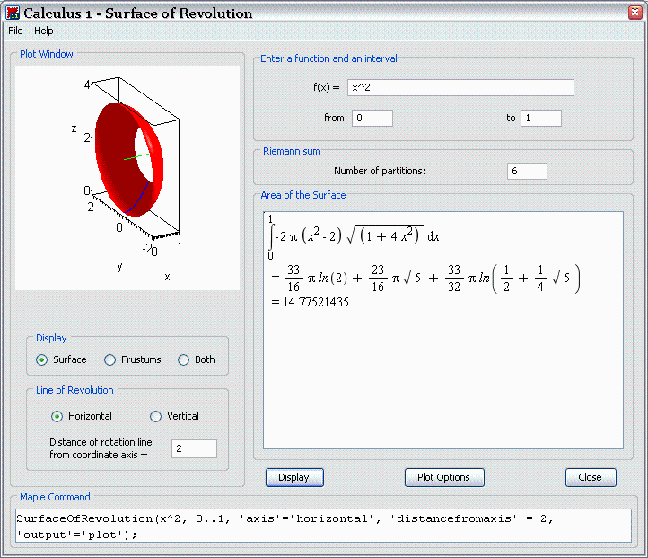Open the Help menu
Image resolution: width=648 pixels, height=558 pixels.
tap(44, 31)
